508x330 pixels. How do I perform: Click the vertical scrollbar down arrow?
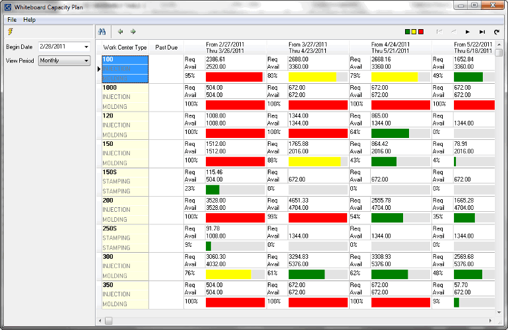point(499,311)
